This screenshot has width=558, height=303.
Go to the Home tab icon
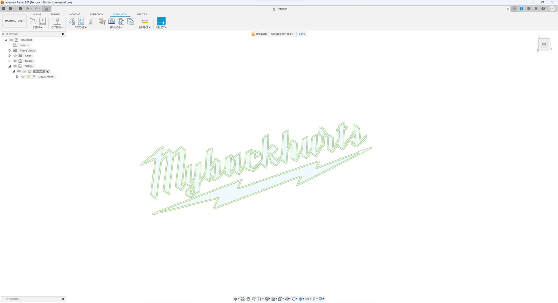coord(47,9)
